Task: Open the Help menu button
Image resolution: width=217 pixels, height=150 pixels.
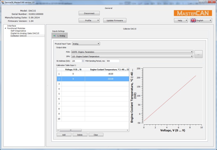Action: pyautogui.click(x=181, y=20)
